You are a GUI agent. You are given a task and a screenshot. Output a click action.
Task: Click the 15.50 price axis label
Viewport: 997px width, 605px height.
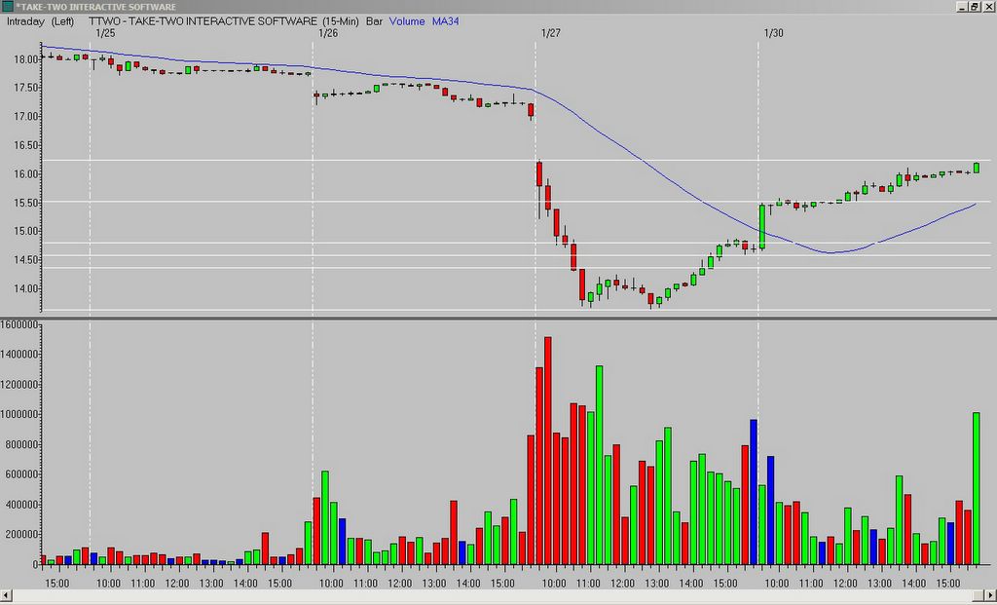[x=26, y=203]
